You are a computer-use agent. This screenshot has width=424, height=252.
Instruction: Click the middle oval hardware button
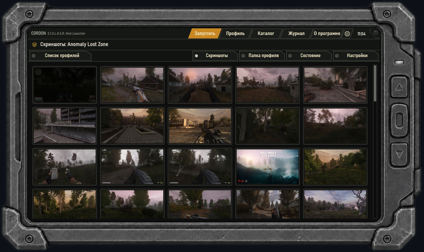tap(399, 120)
